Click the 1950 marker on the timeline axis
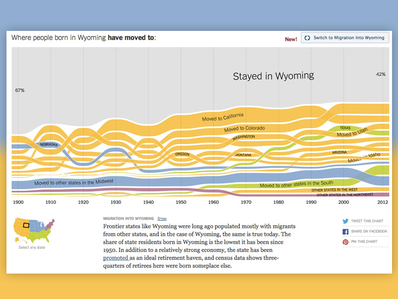Image resolution: width=398 pixels, height=299 pixels. tap(181, 202)
